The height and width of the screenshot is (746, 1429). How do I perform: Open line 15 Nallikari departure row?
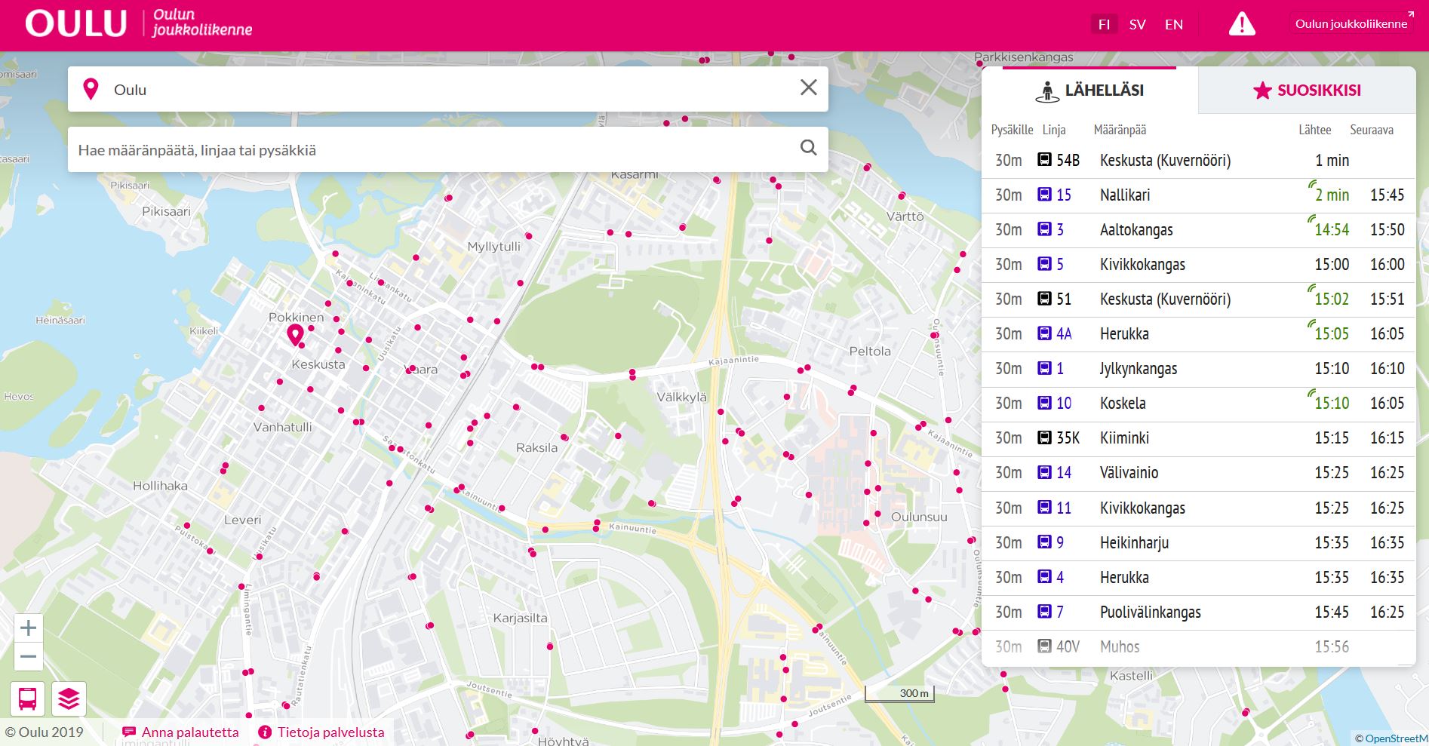(1198, 195)
